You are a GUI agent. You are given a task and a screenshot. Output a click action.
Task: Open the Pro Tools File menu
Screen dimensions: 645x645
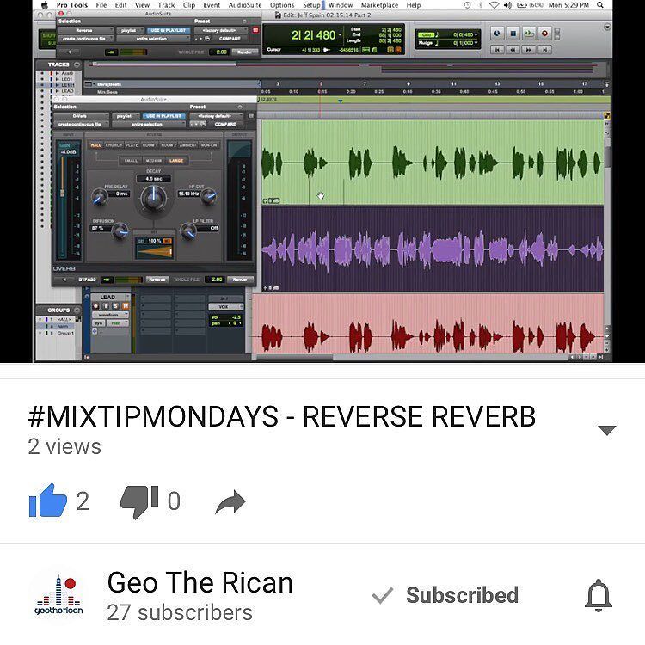[x=101, y=5]
